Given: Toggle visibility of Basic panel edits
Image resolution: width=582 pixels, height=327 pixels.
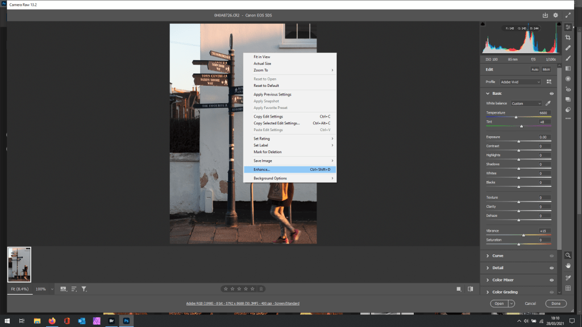Looking at the screenshot, I should [551, 93].
